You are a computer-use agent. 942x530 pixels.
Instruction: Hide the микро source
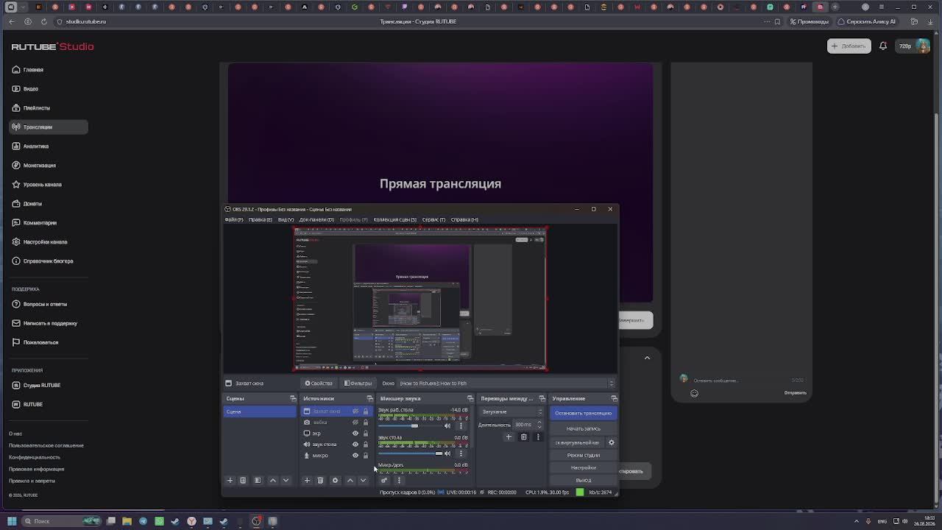[355, 456]
